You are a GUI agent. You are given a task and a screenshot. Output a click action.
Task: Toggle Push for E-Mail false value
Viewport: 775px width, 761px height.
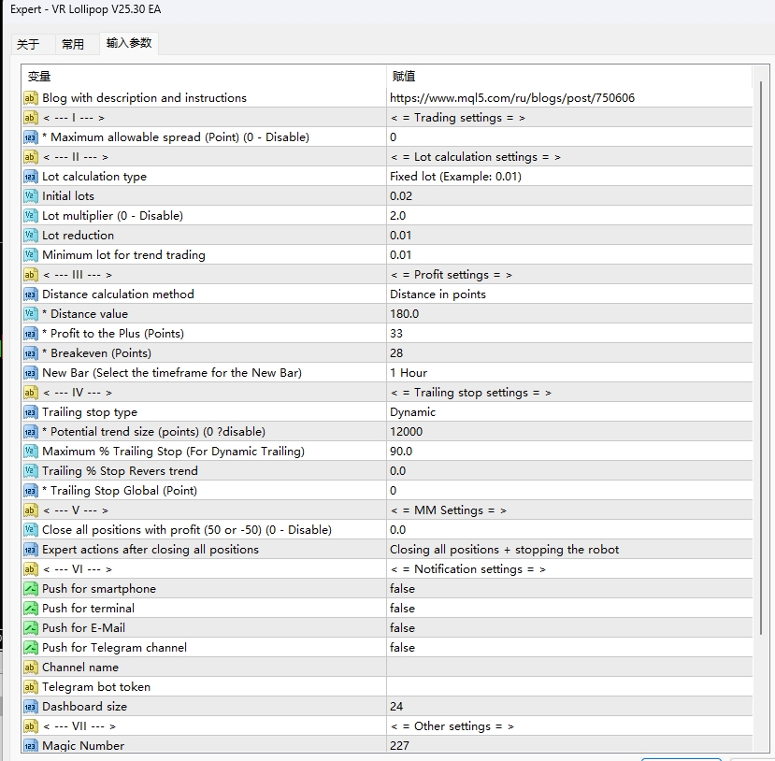[569, 628]
